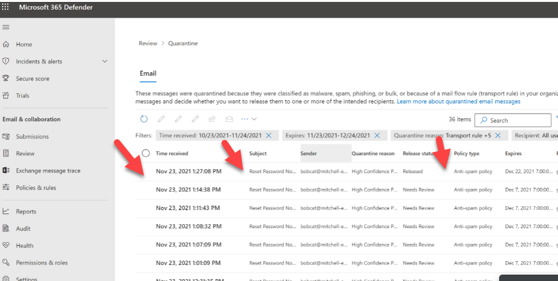558x281 pixels.
Task: Click the pencil icon beside Refresh
Action: 161,119
